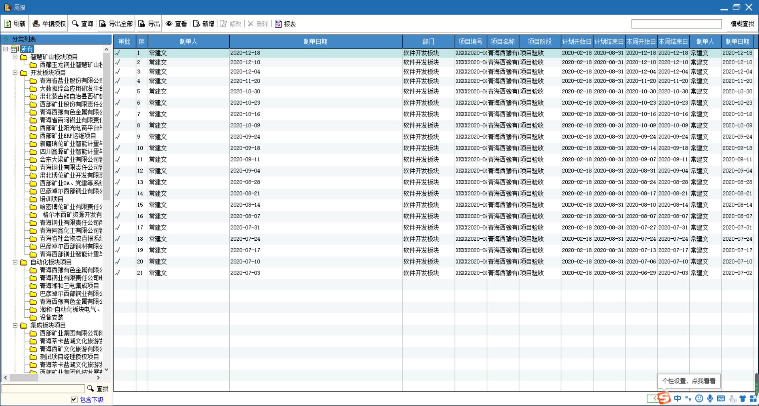Click the 刷新 refresh icon
The image size is (759, 406).
point(8,24)
